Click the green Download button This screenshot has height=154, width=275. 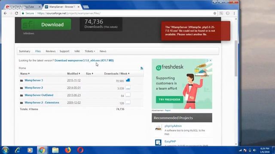[46, 24]
